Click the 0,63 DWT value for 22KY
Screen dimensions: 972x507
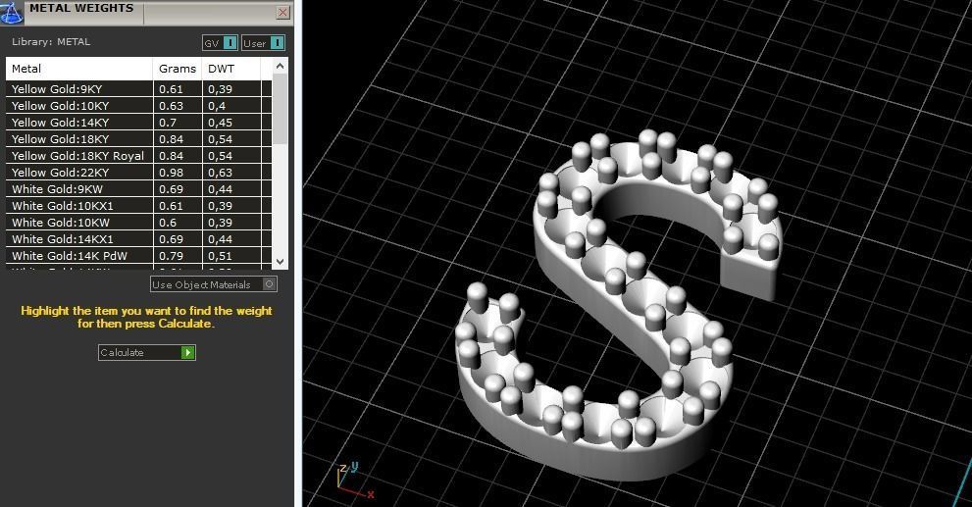coord(220,173)
